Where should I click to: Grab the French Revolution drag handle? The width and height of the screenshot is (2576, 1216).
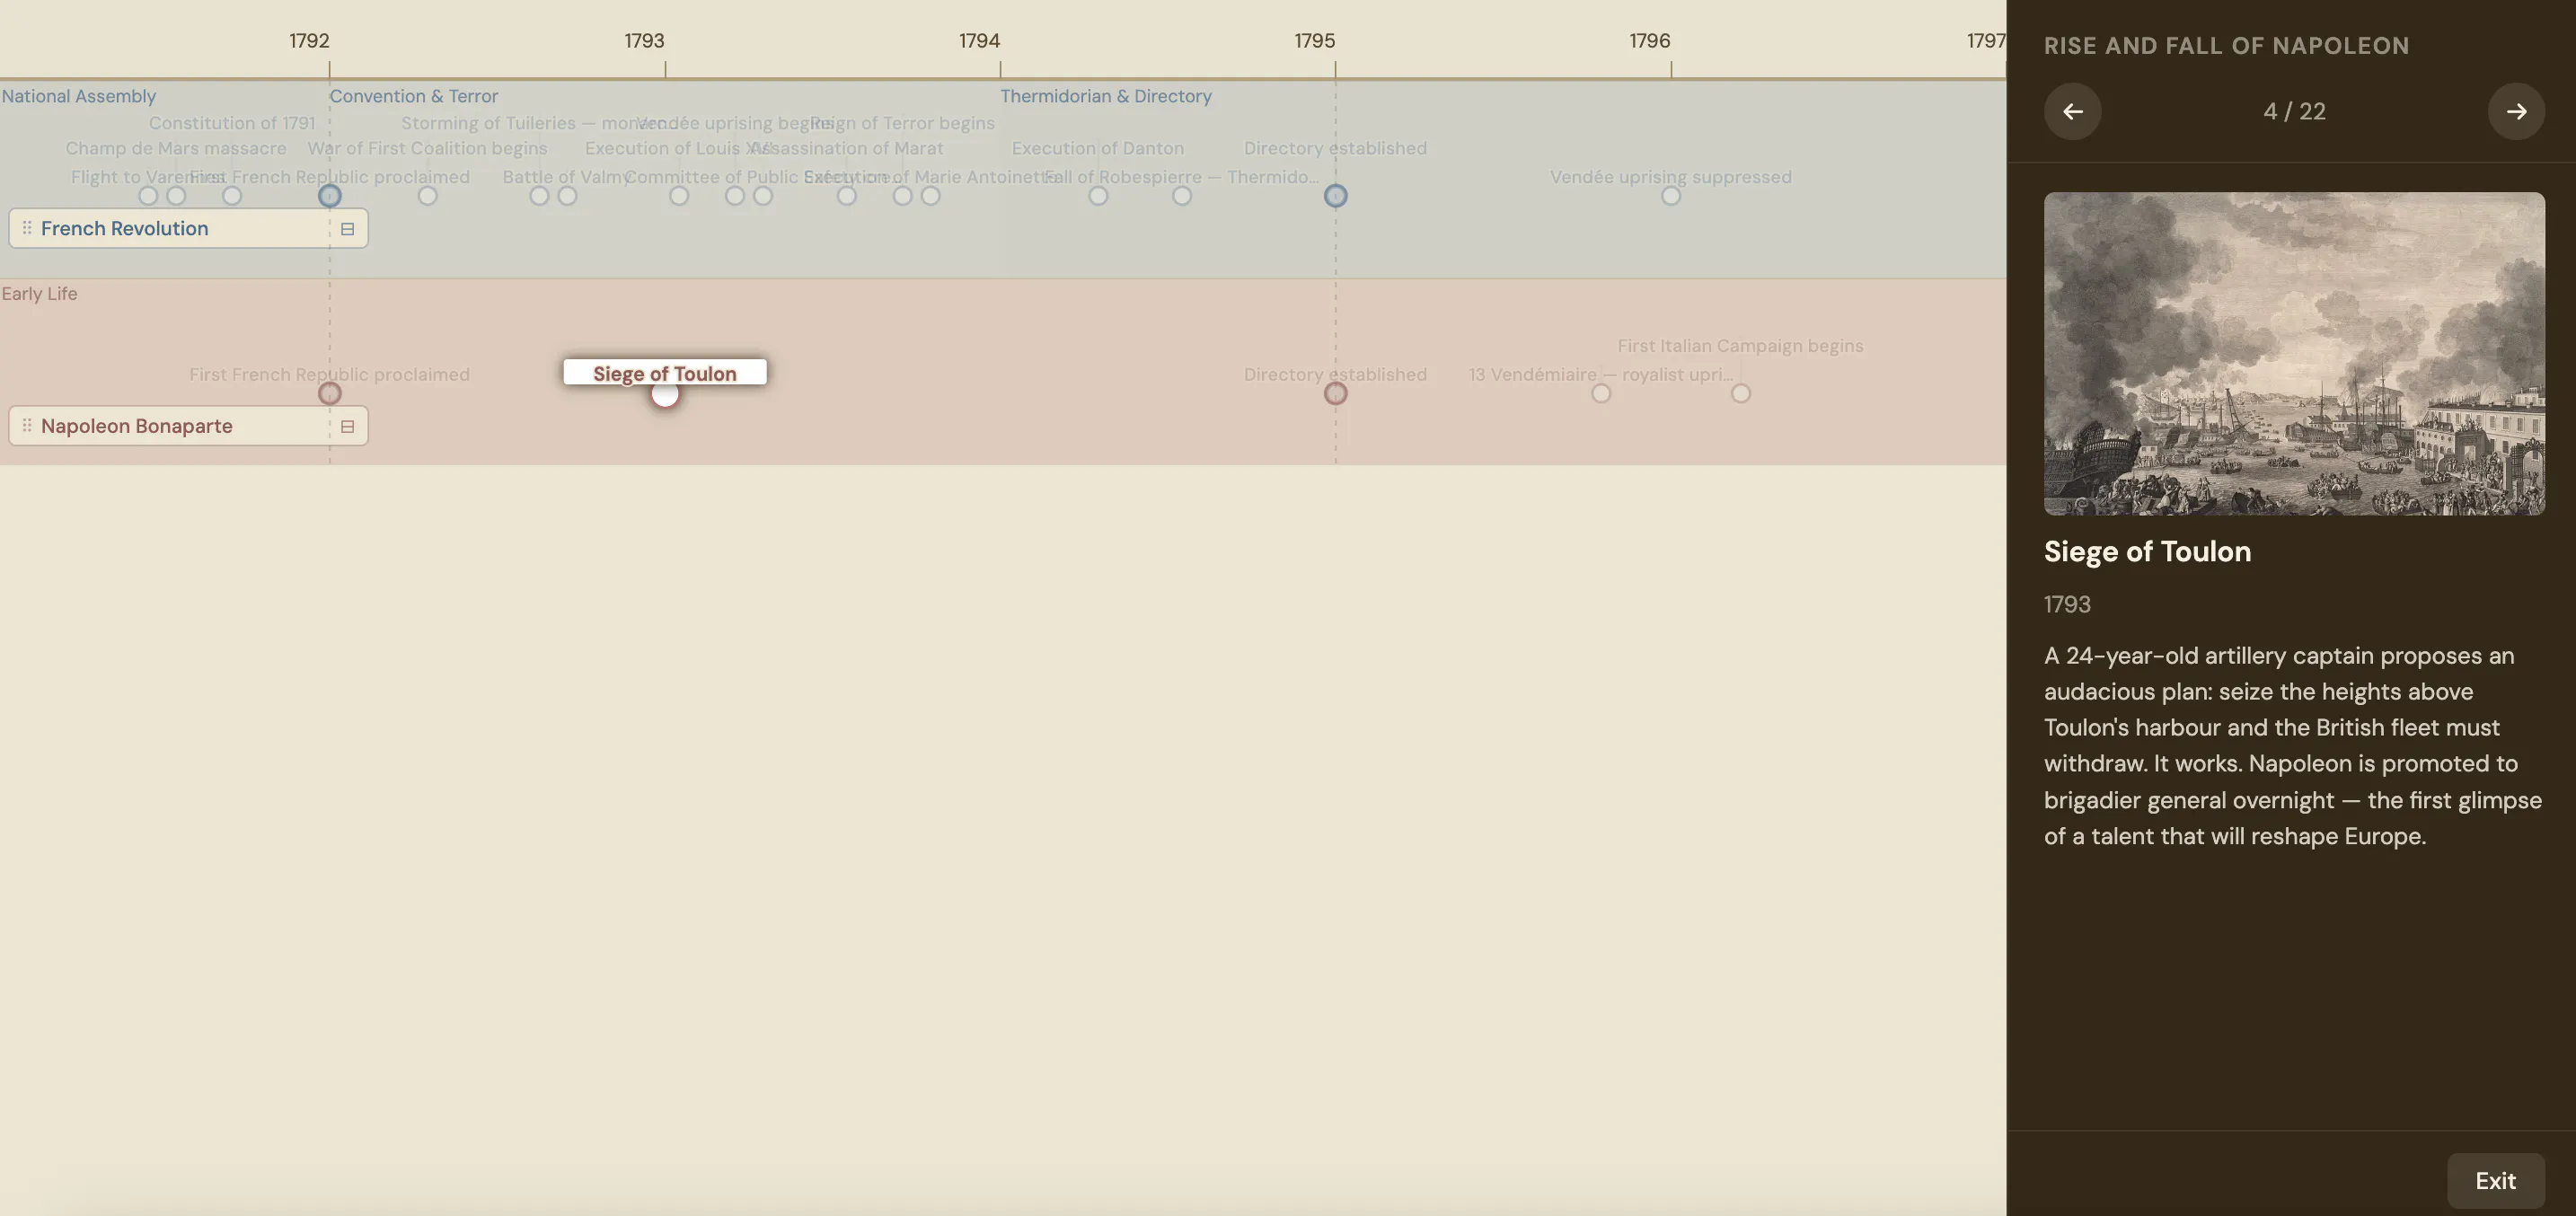[x=27, y=228]
